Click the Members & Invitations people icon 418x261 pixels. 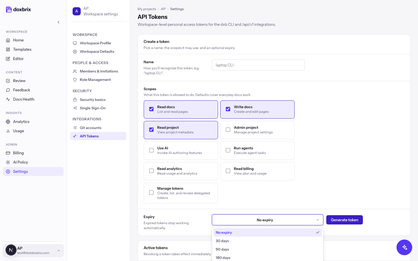click(x=75, y=71)
